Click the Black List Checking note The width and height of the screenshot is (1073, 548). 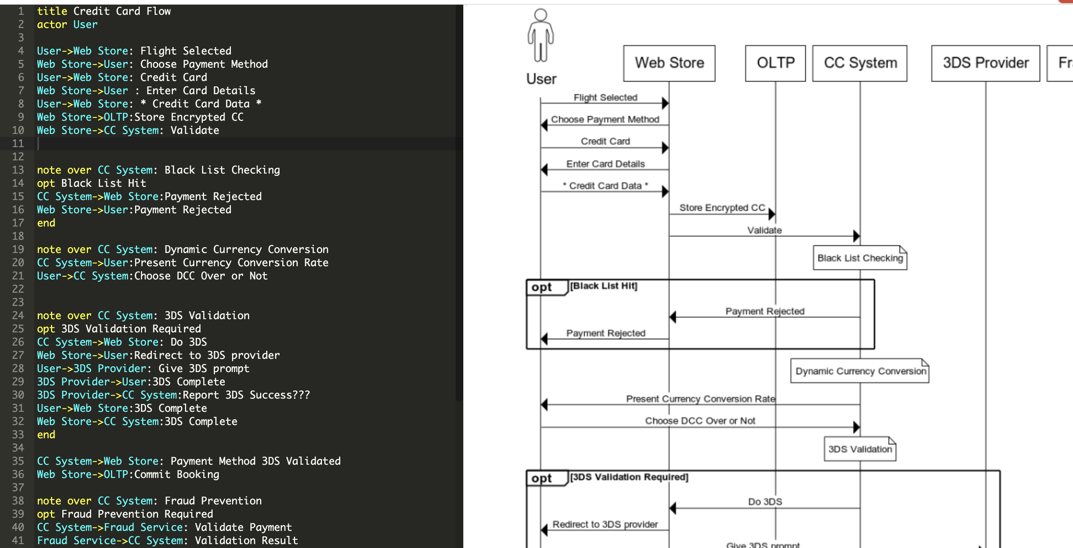click(860, 258)
